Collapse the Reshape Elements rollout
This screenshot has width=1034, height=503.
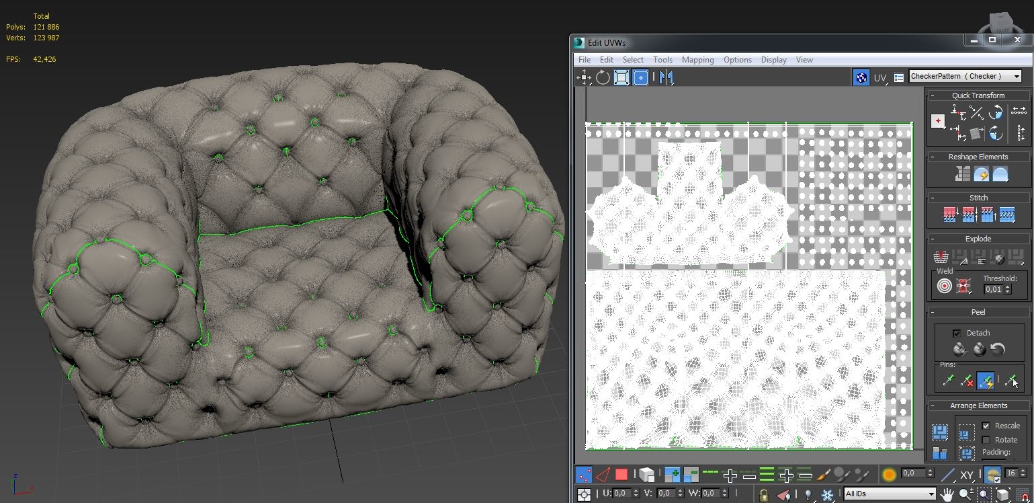[x=978, y=157]
